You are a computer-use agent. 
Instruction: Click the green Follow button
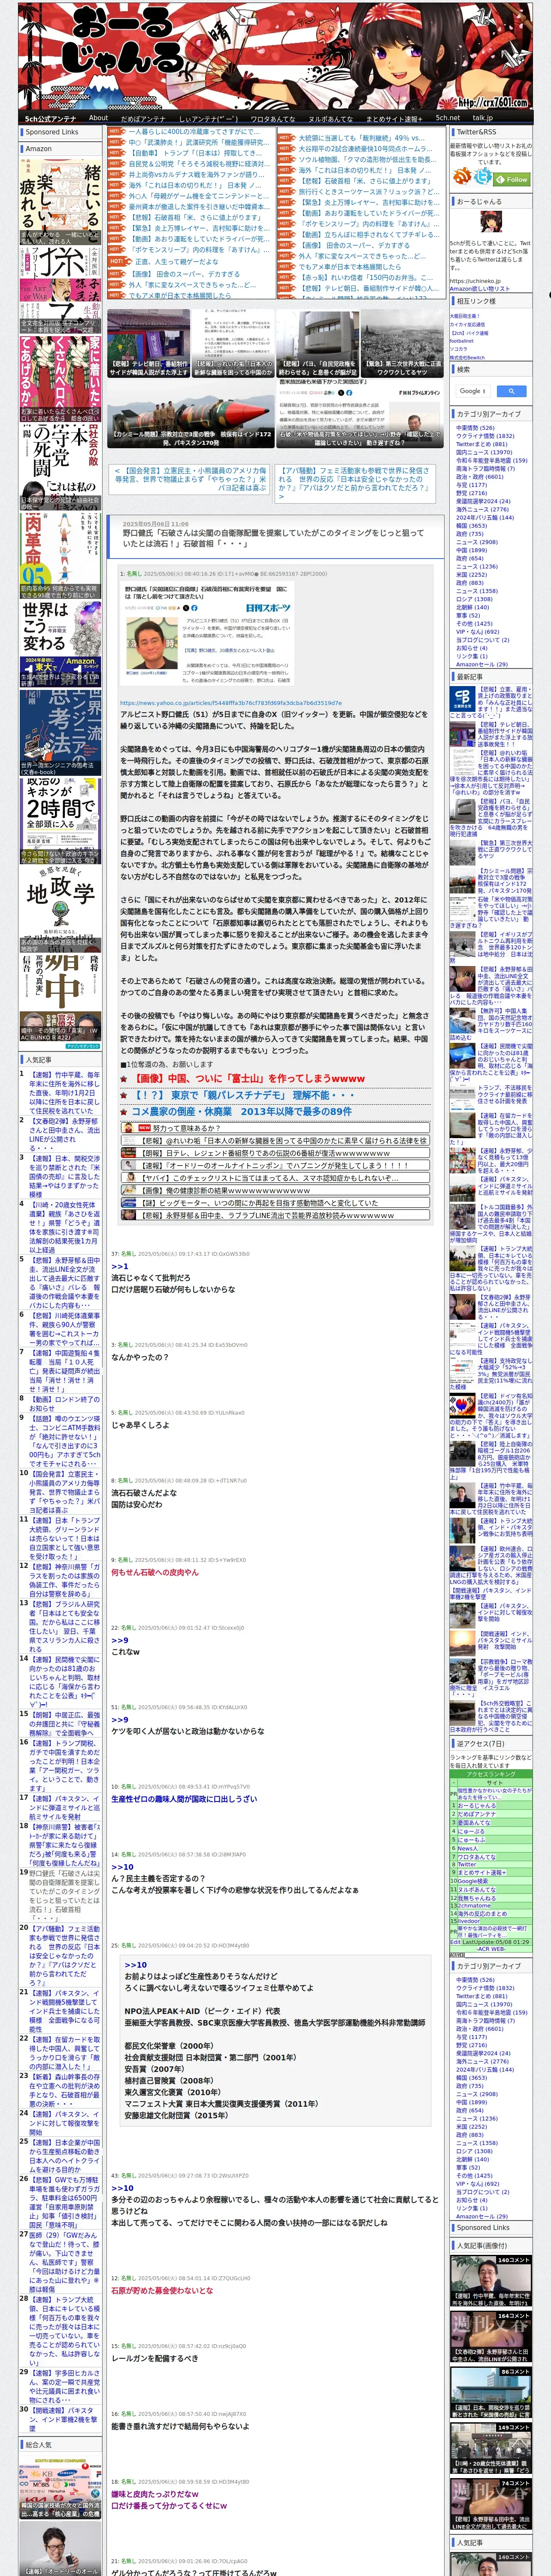[513, 179]
